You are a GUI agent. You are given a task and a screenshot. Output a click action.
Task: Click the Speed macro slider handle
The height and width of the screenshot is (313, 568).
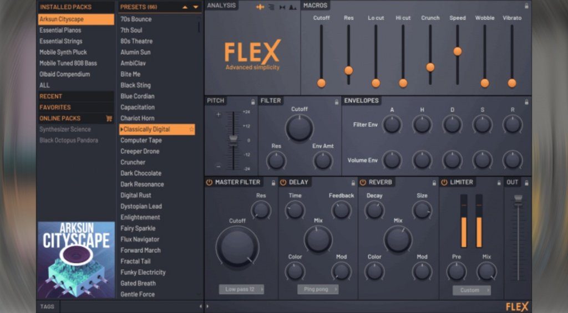click(x=458, y=52)
